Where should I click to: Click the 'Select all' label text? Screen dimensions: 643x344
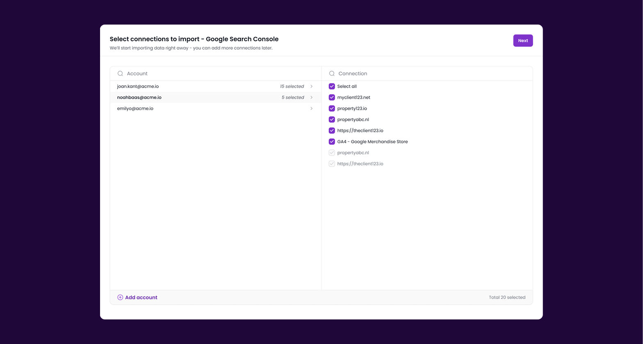coord(347,86)
